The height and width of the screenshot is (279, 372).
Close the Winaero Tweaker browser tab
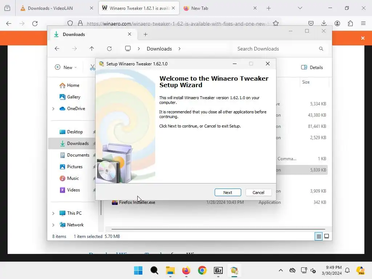click(x=173, y=8)
